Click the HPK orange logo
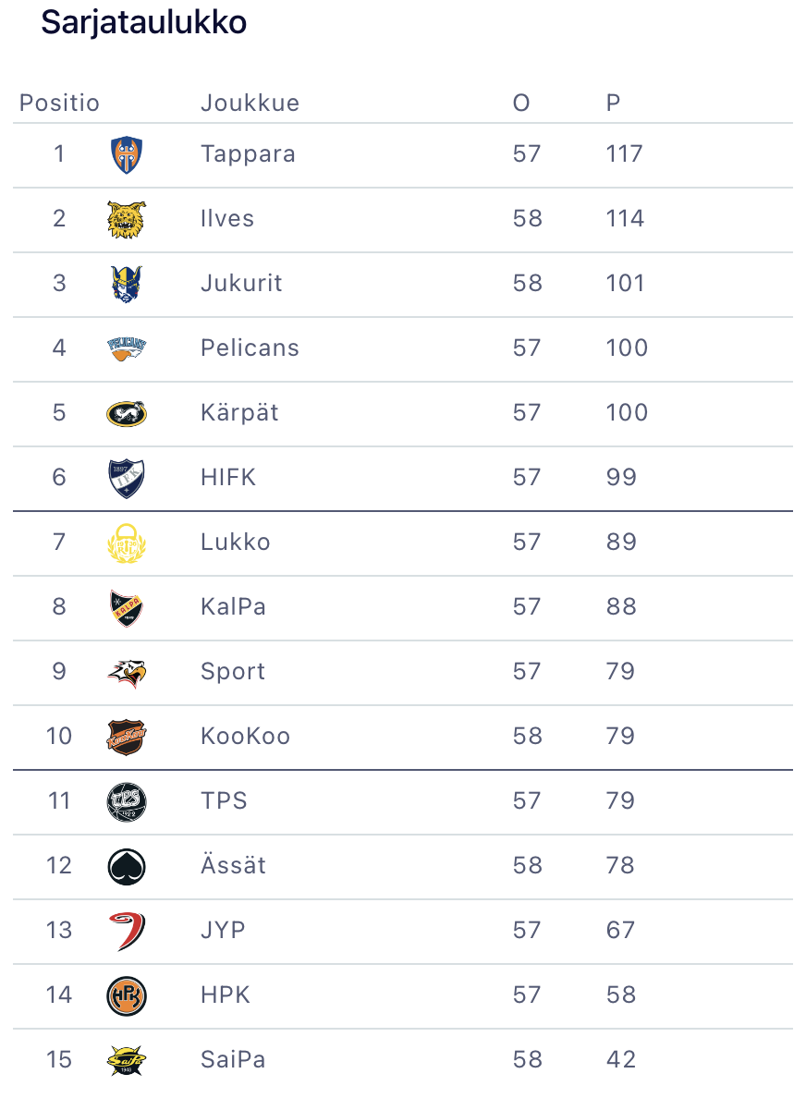Screen dimensions: 806x1098 click(x=127, y=995)
